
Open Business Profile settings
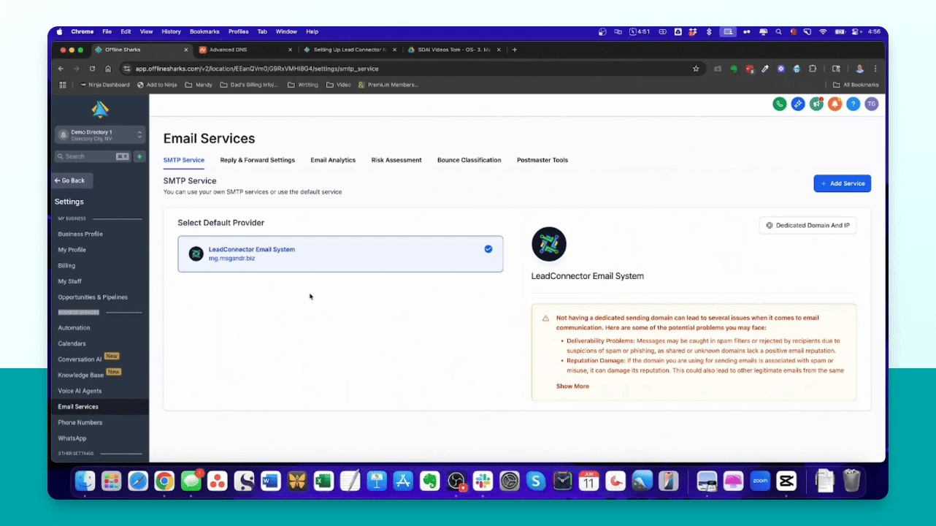point(80,234)
